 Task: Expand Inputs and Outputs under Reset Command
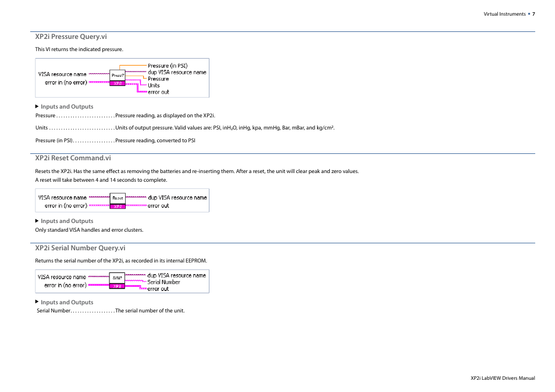click(64, 221)
